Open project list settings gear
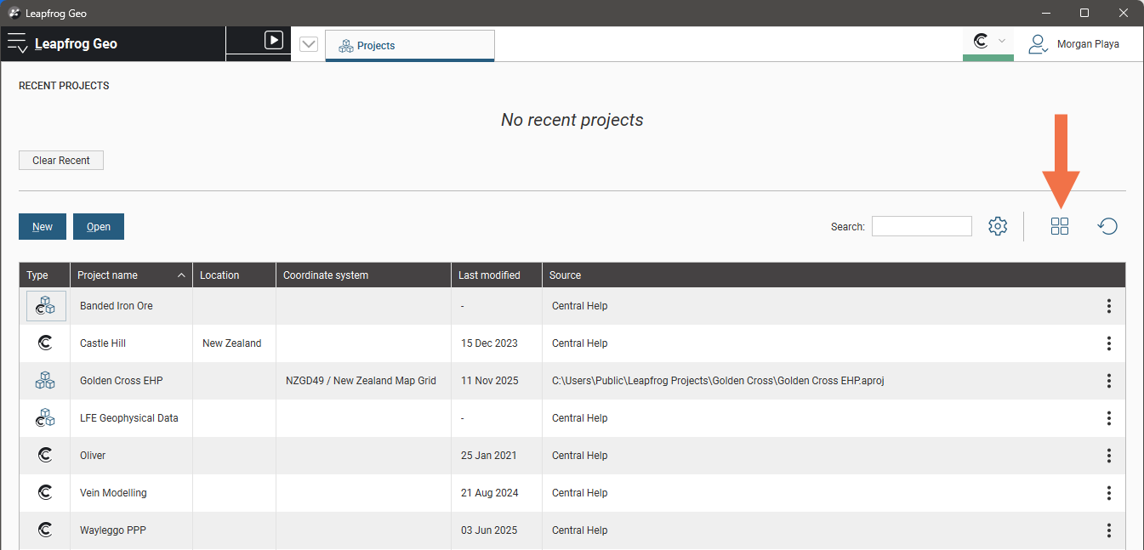 pos(998,226)
